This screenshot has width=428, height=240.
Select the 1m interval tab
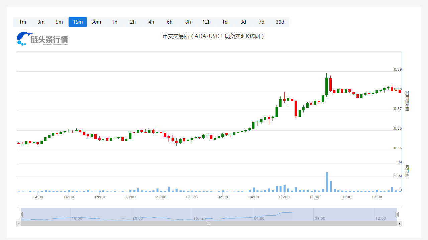22,22
